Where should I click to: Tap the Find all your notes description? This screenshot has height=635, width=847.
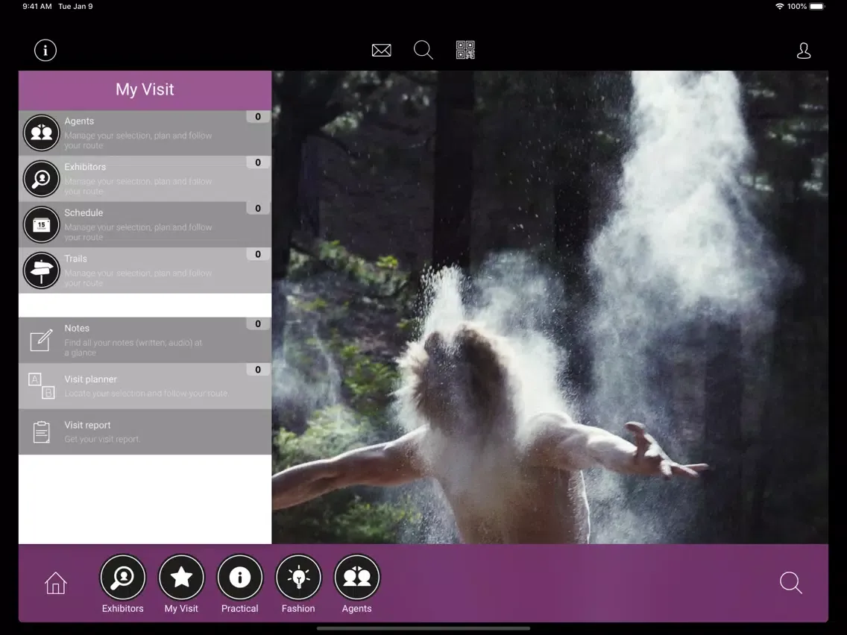133,348
